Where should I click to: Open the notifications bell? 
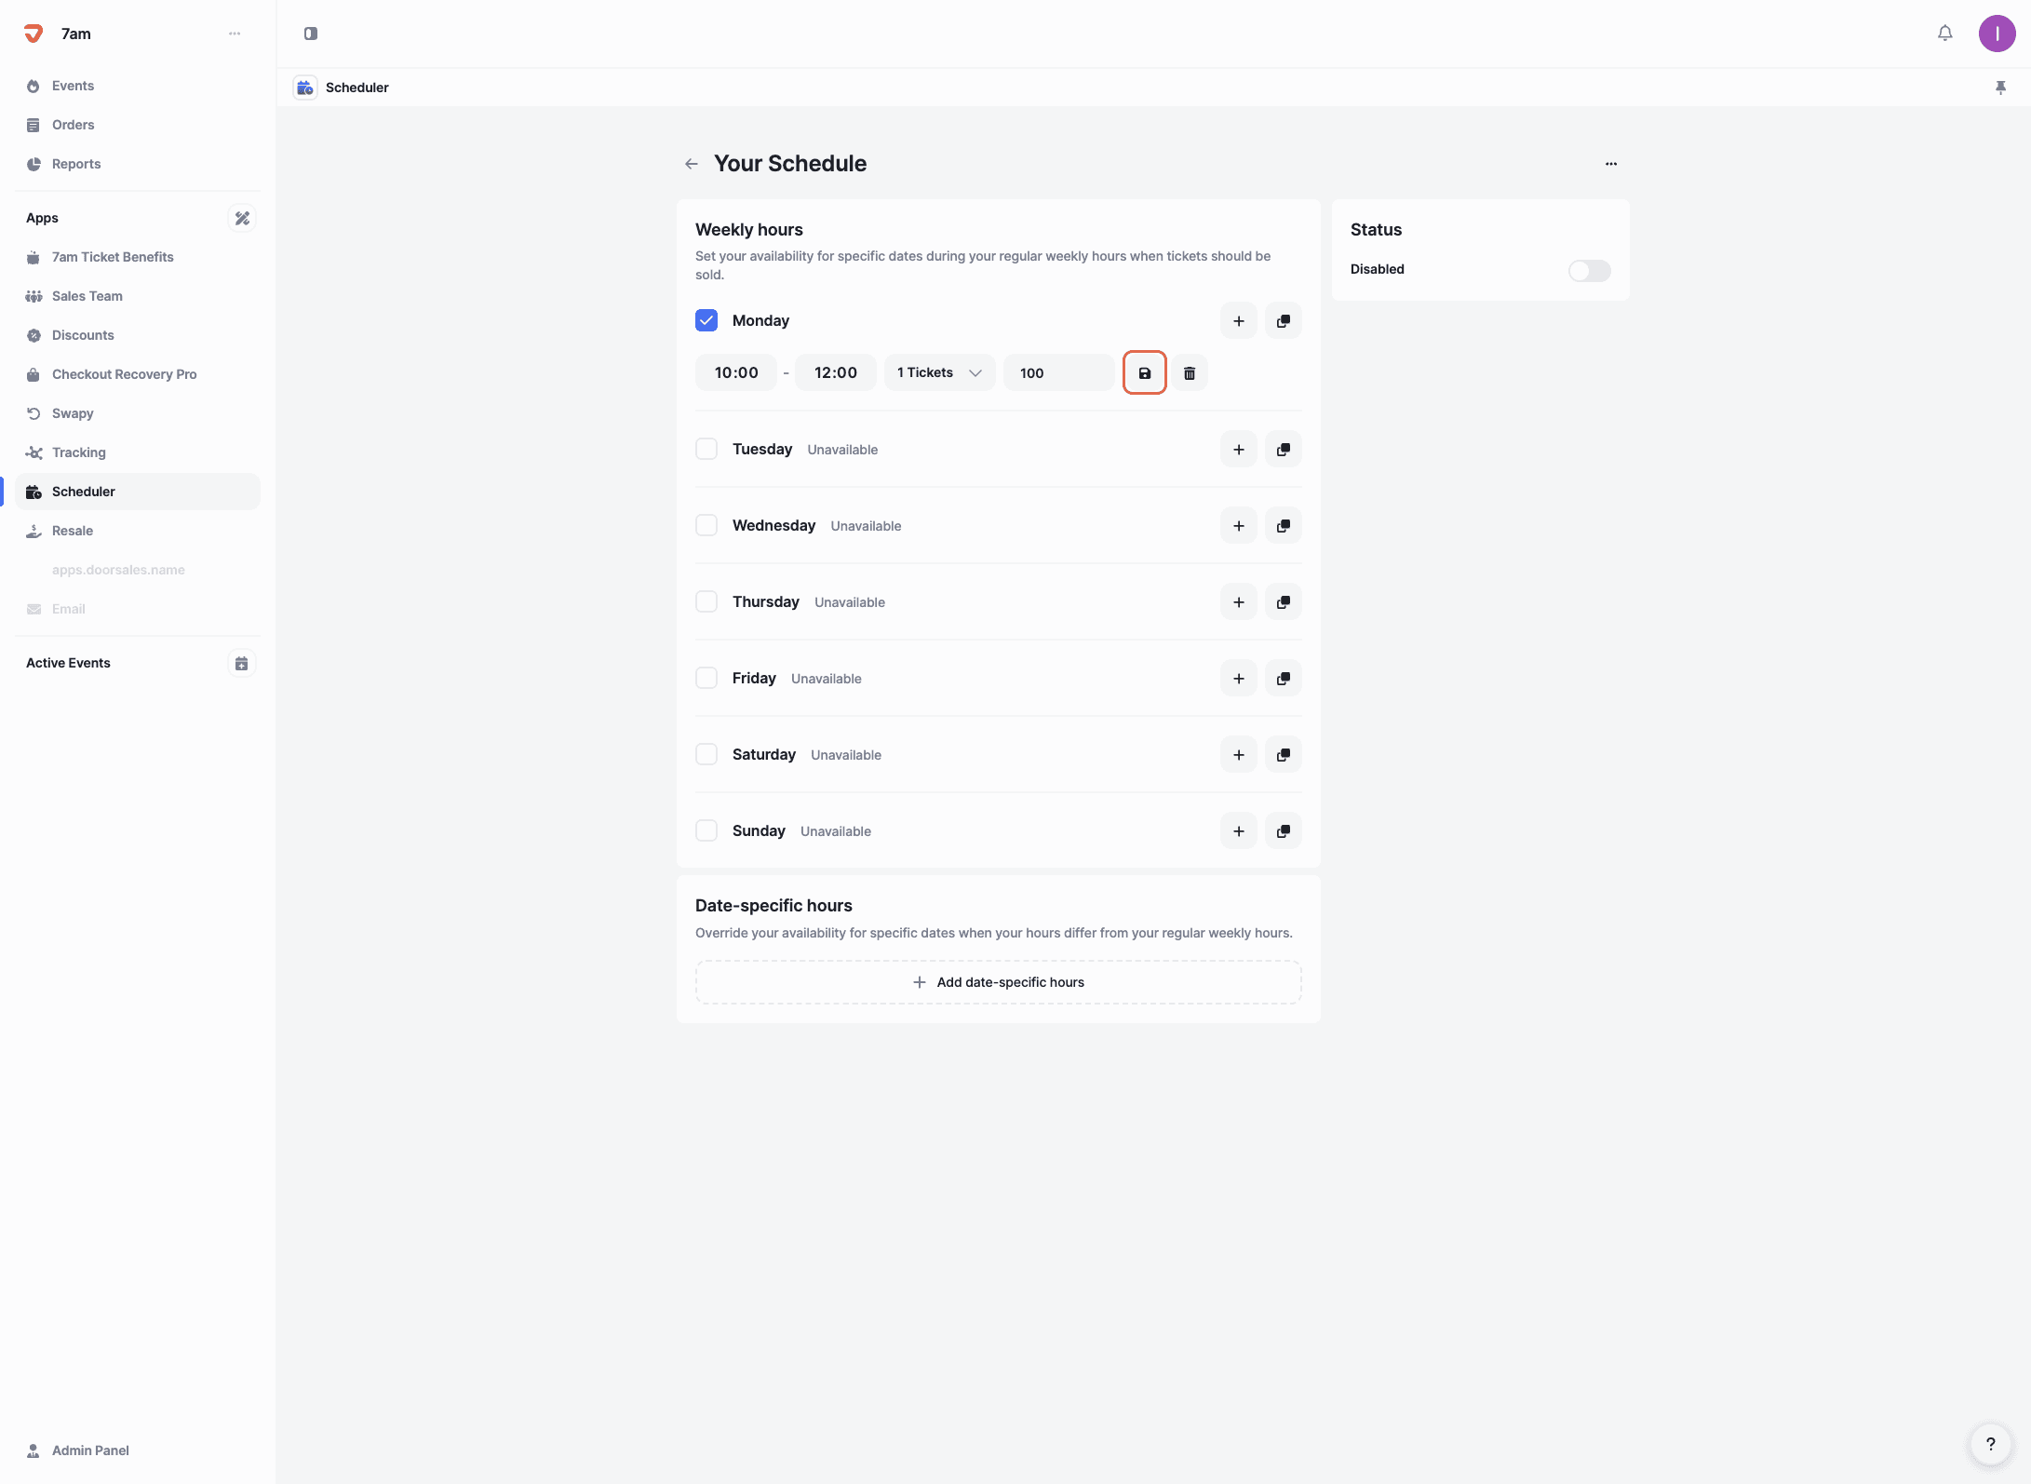1944,34
